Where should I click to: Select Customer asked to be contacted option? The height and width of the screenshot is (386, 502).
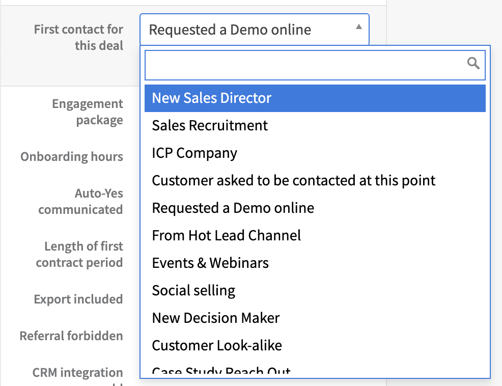(x=294, y=181)
